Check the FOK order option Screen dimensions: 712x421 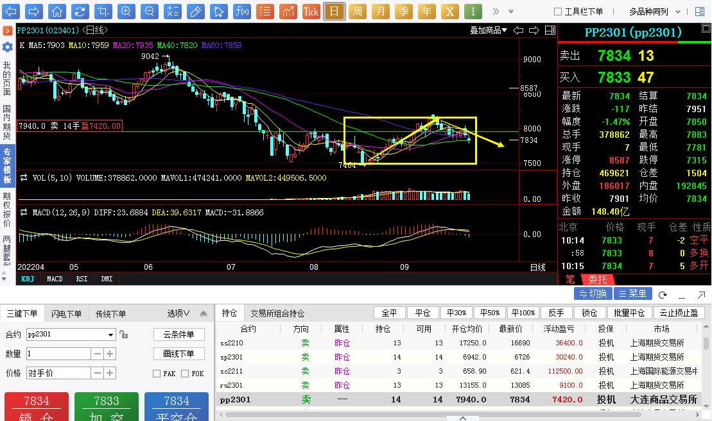point(185,374)
